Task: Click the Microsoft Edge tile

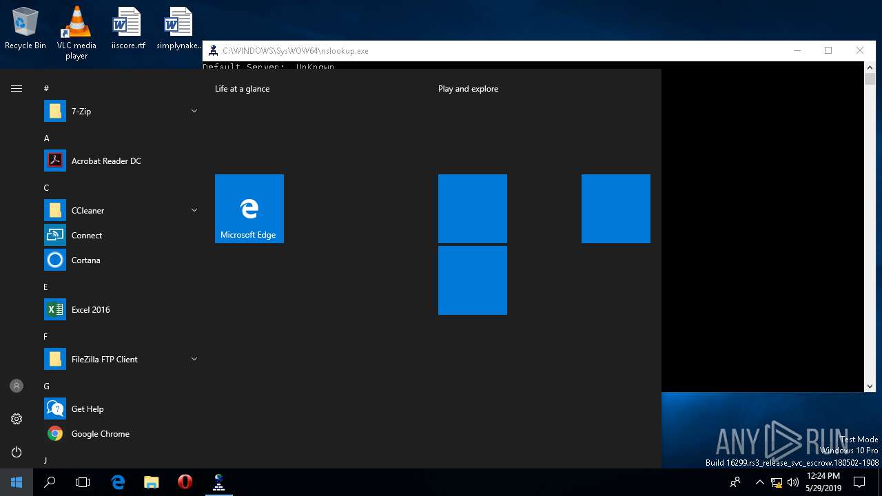Action: (x=249, y=209)
